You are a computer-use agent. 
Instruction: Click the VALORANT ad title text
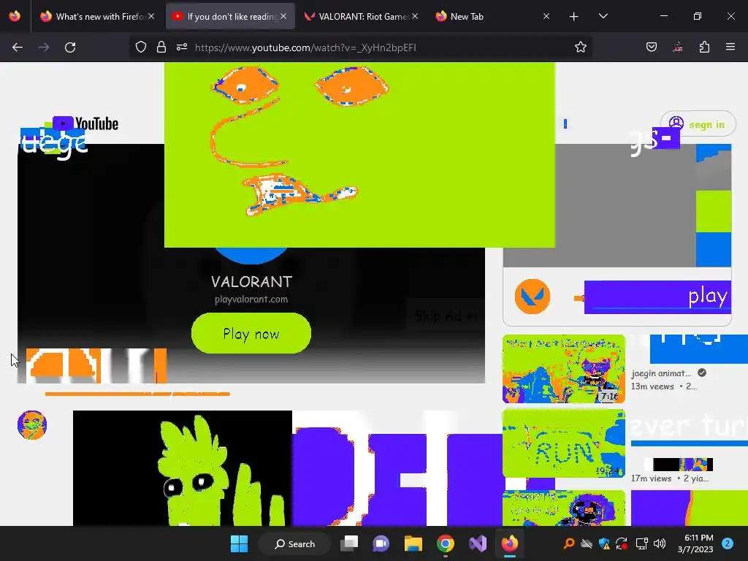251,281
